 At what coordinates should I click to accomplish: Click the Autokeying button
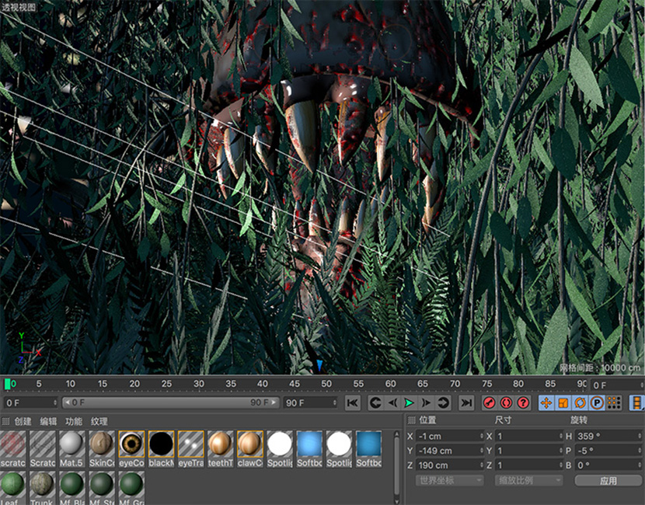(506, 402)
